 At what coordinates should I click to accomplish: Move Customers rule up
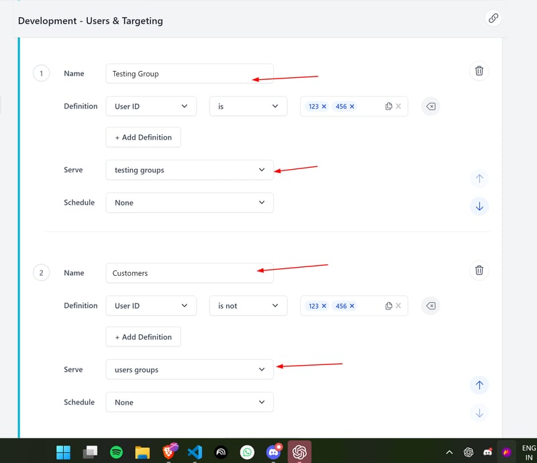click(479, 385)
